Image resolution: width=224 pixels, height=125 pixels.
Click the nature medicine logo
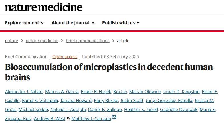44,7
